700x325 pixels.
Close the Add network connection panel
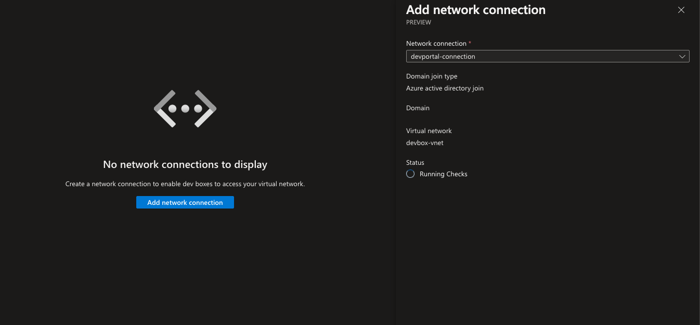click(x=681, y=10)
